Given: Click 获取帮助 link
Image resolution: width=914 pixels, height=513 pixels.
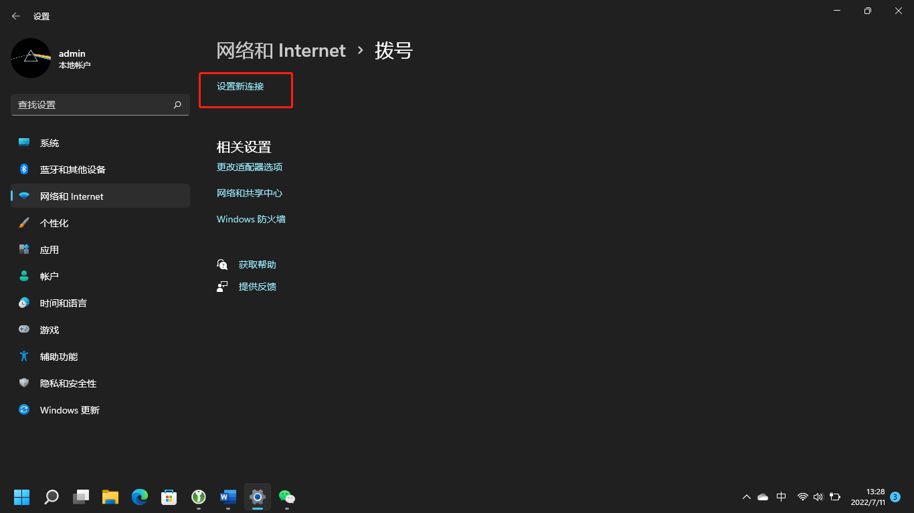Looking at the screenshot, I should (257, 265).
